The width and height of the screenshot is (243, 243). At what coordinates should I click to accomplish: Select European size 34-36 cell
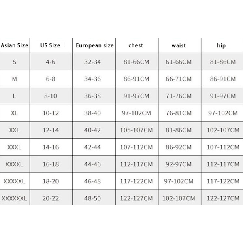point(92,79)
